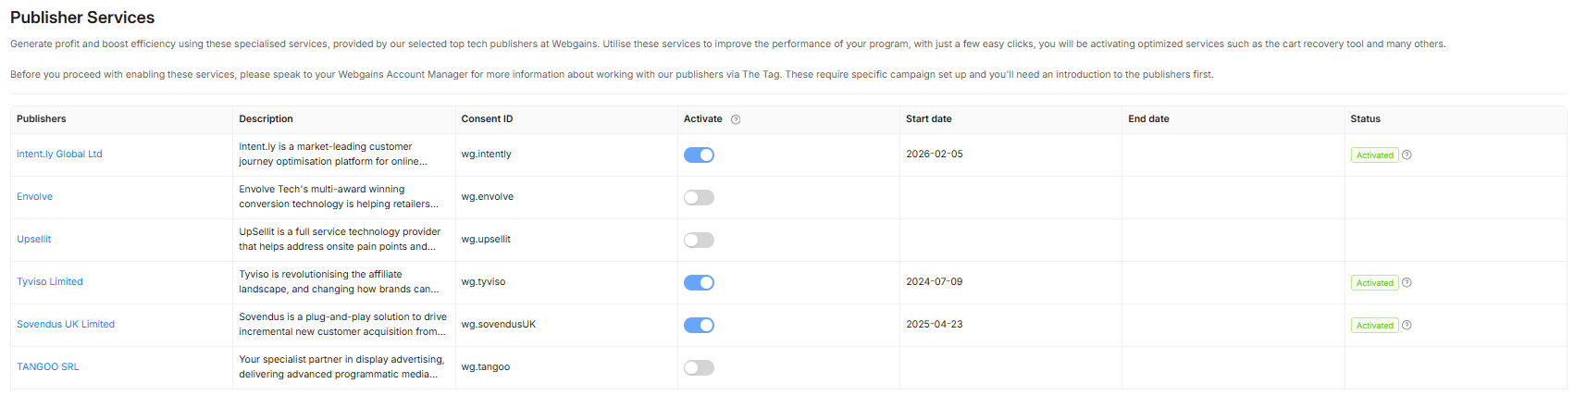This screenshot has height=396, width=1574.
Task: Click the Activated badge in the intent.ly row
Action: coord(1374,155)
